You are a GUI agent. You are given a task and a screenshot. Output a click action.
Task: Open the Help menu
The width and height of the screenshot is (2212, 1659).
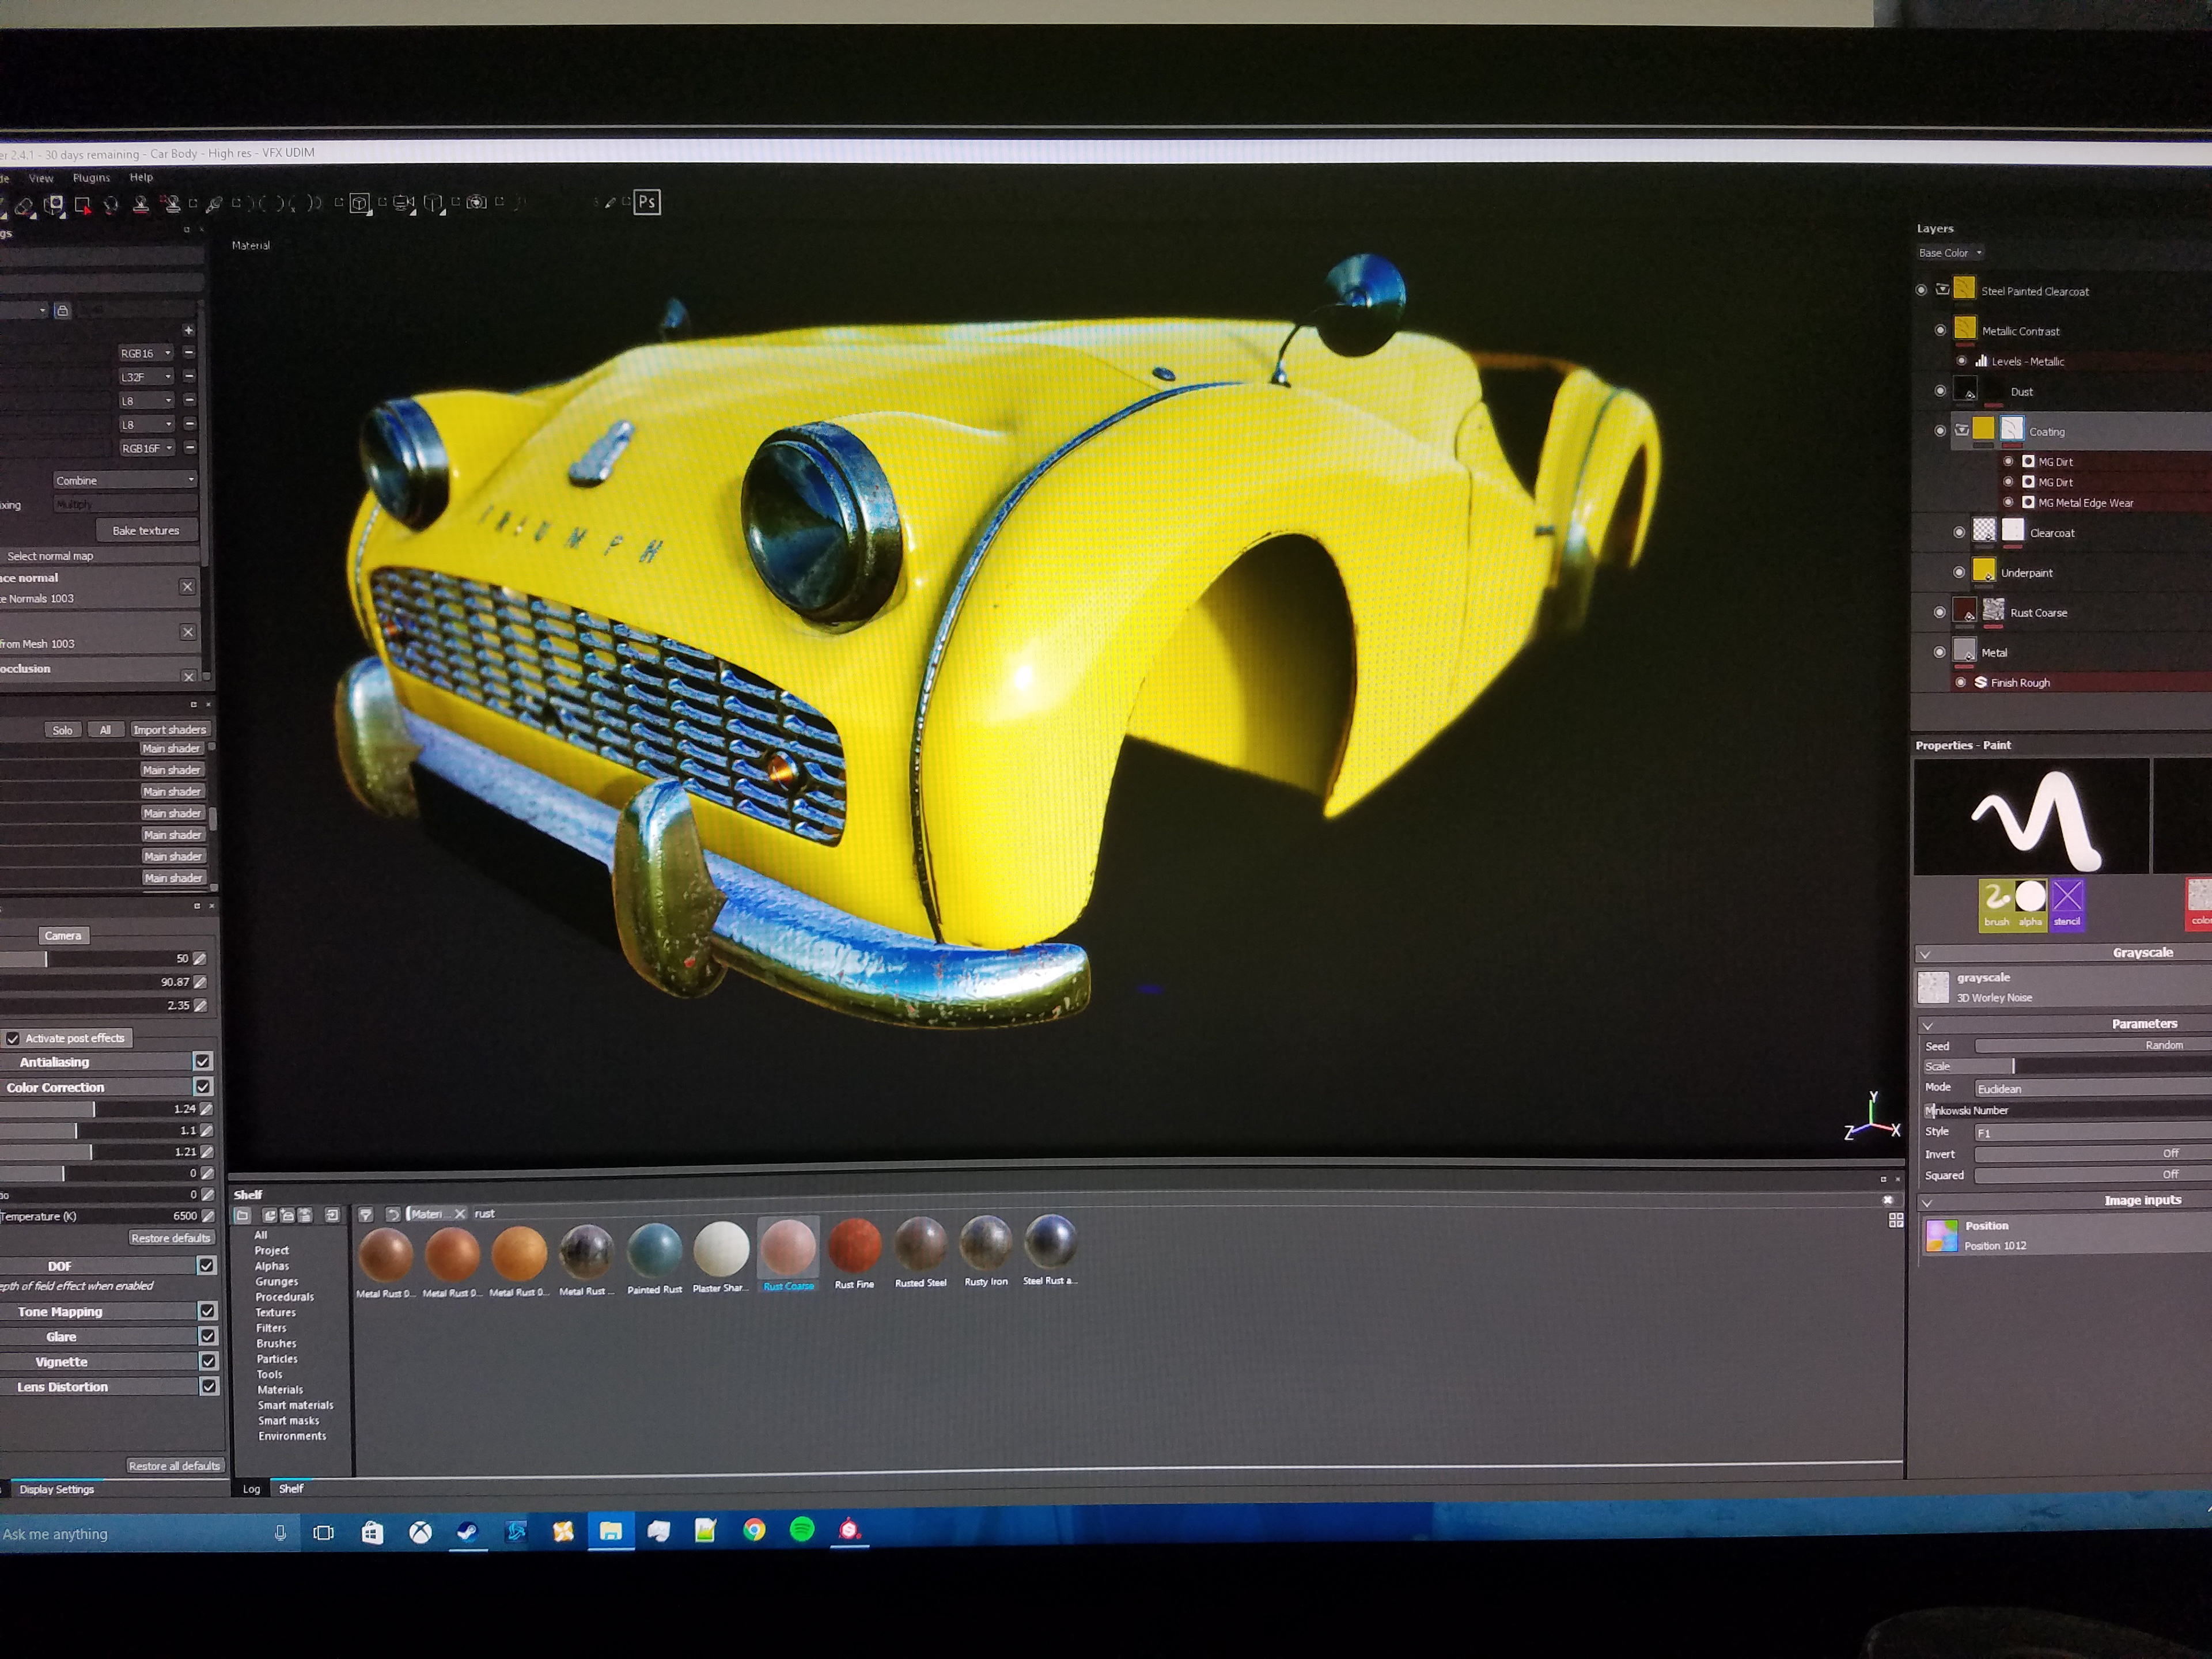(141, 177)
